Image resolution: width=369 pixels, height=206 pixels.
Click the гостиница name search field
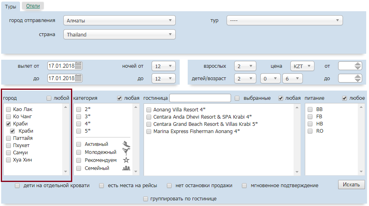tap(200, 98)
